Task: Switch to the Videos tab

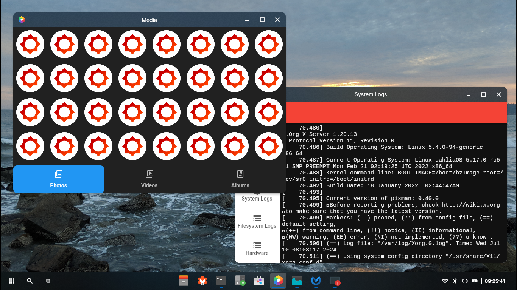Action: point(149,179)
